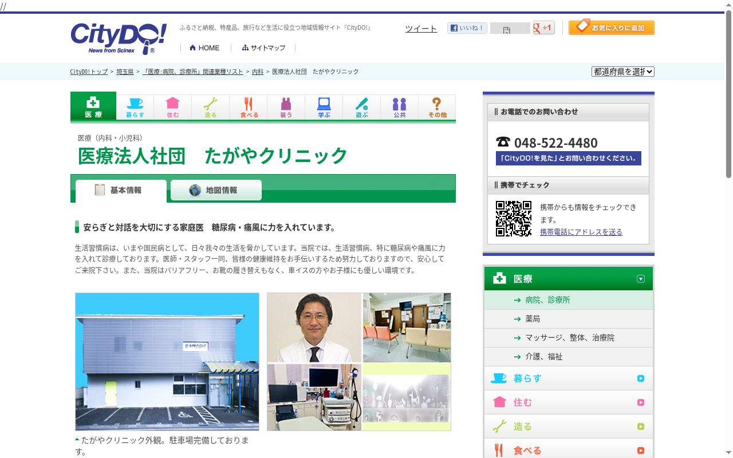The height and width of the screenshot is (458, 733).
Task: Open 病院、診療所 sidebar link
Action: pyautogui.click(x=547, y=300)
